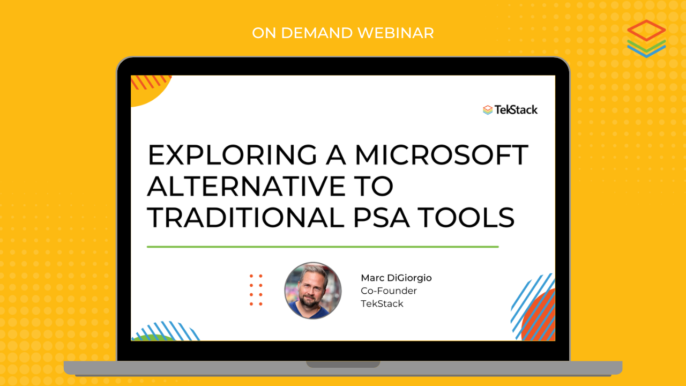This screenshot has height=386, width=686.
Task: Click the "TekStack" company name under Co-Founder
Action: [x=382, y=303]
